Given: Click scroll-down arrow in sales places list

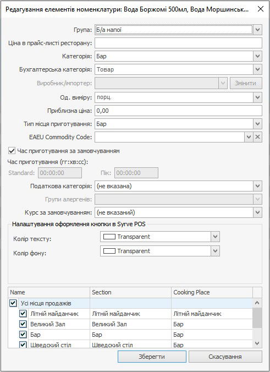Looking at the screenshot, I should point(257,343).
